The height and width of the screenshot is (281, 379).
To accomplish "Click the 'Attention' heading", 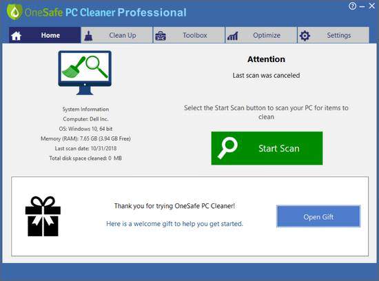I will coord(266,59).
